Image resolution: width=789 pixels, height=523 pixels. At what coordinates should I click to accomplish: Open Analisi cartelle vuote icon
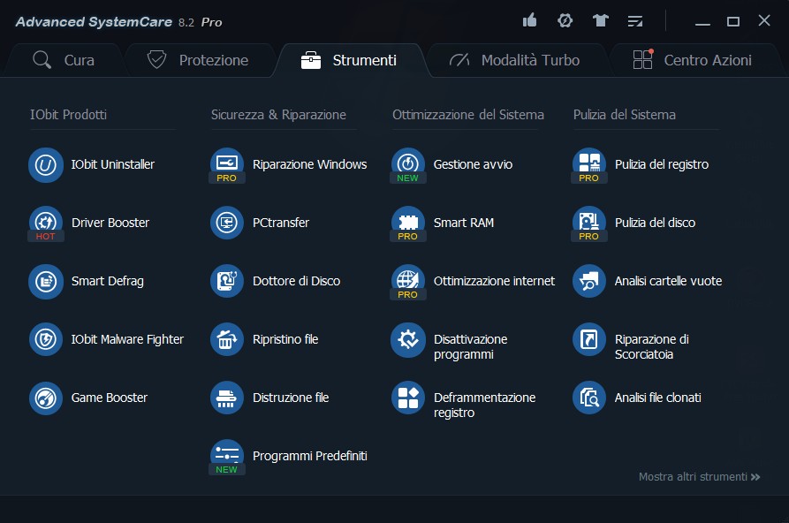pos(589,282)
